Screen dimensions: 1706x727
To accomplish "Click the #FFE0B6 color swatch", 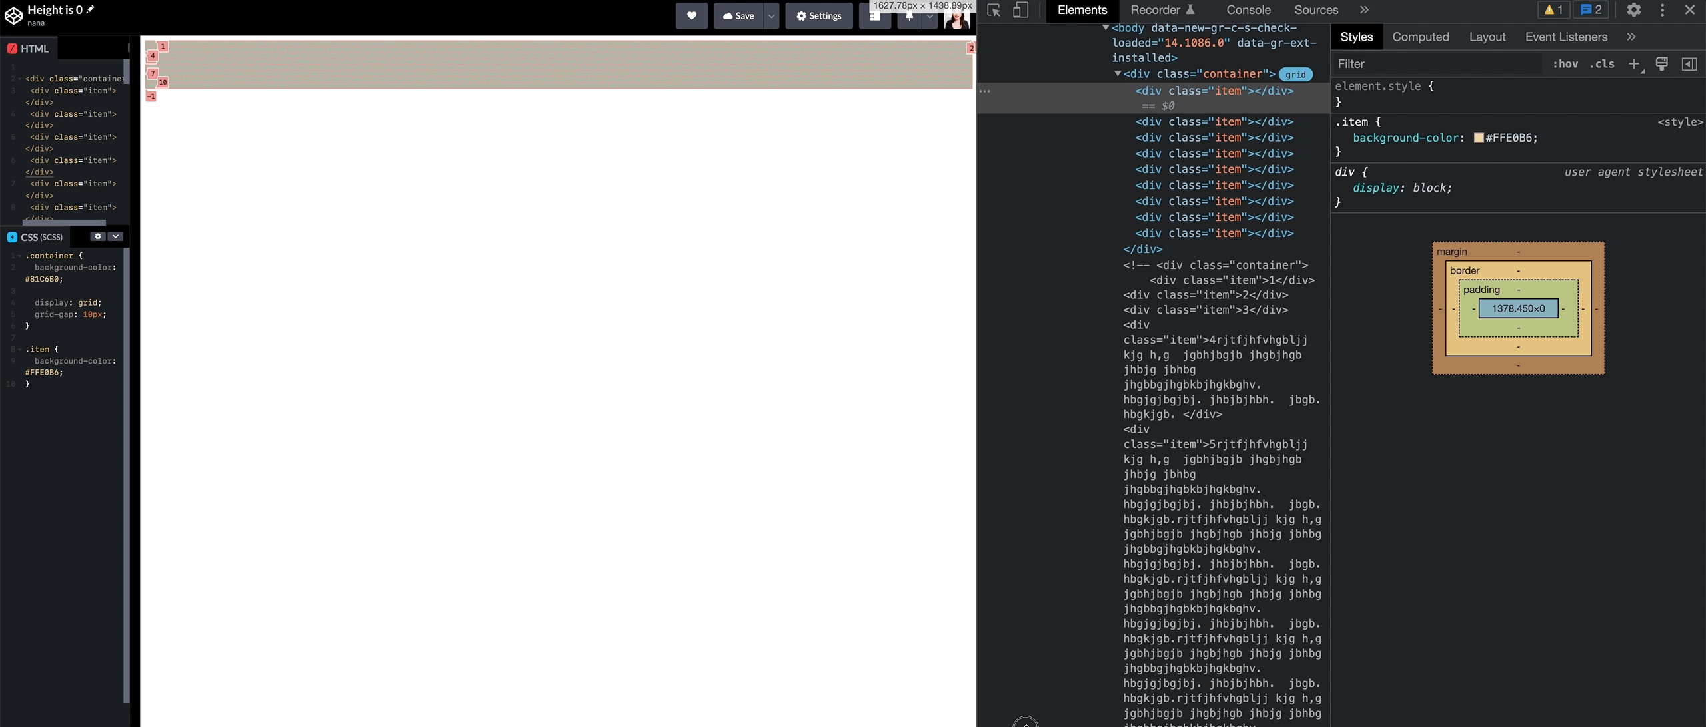I will coord(1479,138).
